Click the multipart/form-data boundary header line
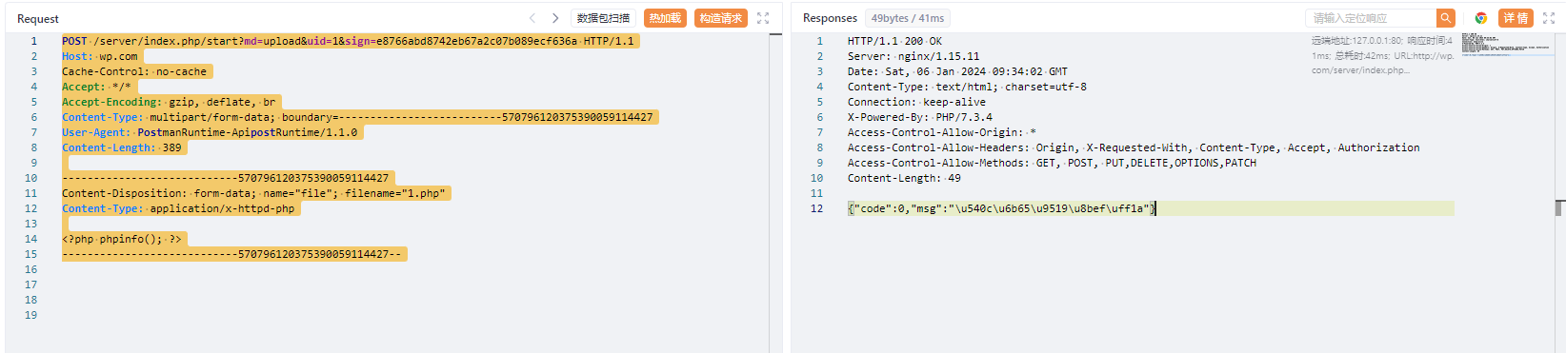The width and height of the screenshot is (1566, 353). point(357,117)
